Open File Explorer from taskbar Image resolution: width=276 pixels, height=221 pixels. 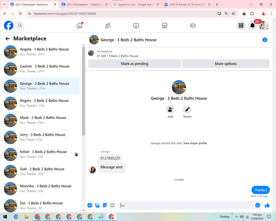(x=26, y=217)
